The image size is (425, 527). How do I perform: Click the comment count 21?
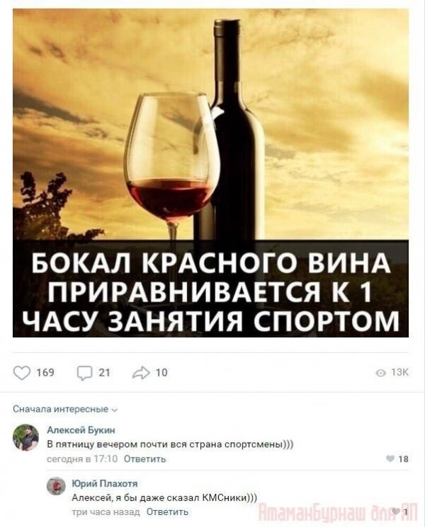pos(104,373)
